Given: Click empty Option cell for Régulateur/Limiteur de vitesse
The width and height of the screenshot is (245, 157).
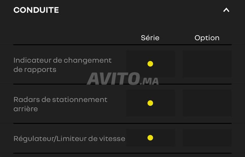Looking at the screenshot, I should [x=207, y=138].
